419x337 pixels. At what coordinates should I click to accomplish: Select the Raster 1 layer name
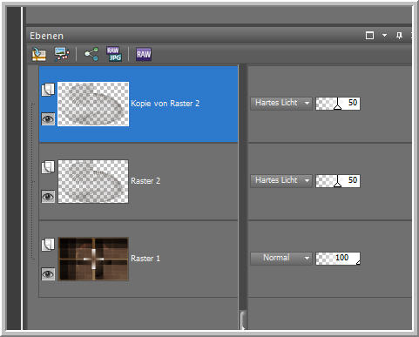[145, 259]
